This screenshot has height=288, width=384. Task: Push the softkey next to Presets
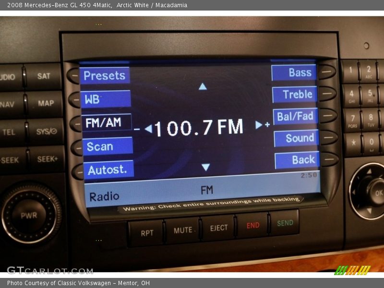tap(73, 76)
